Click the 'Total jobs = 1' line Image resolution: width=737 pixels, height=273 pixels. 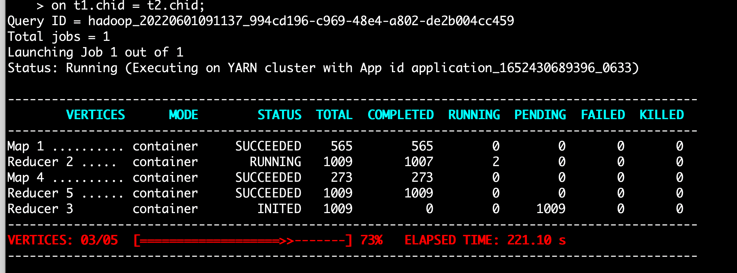(x=59, y=36)
